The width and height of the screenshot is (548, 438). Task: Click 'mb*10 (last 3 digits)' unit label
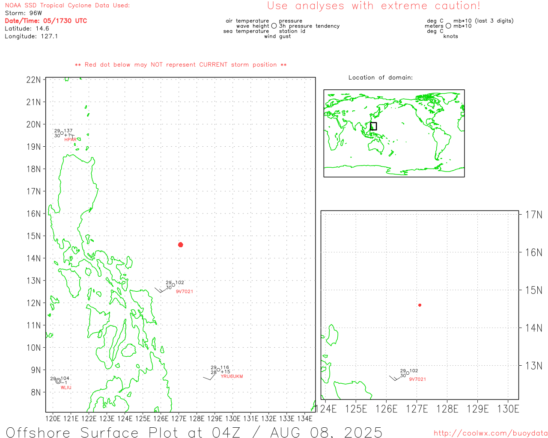coord(483,21)
